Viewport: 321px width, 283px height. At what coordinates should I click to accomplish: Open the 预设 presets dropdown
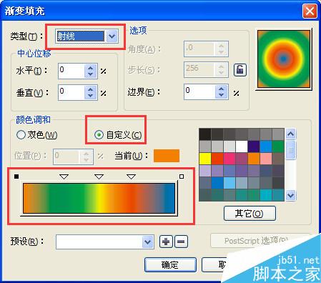click(147, 242)
